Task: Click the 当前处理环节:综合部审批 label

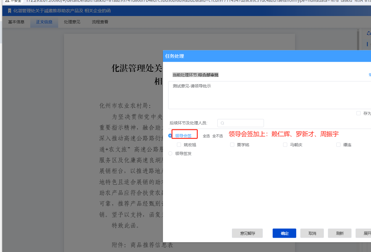Action: click(x=196, y=75)
